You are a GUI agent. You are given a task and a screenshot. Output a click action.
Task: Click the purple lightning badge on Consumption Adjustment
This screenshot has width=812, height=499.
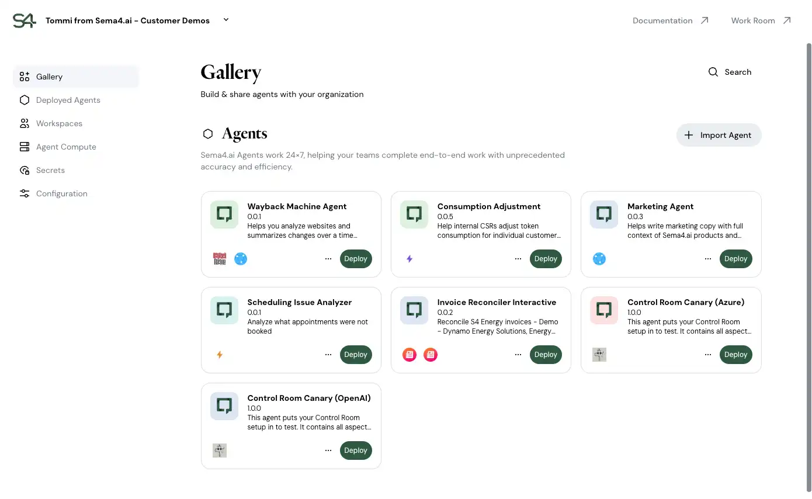tap(409, 258)
